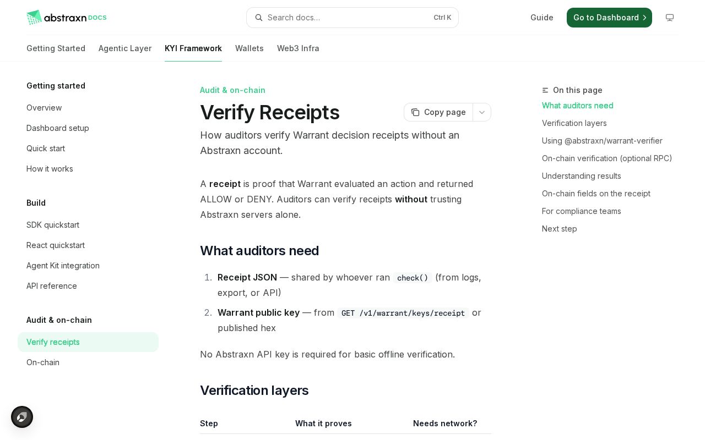Jump to On-chain fields on the receipt

(596, 194)
